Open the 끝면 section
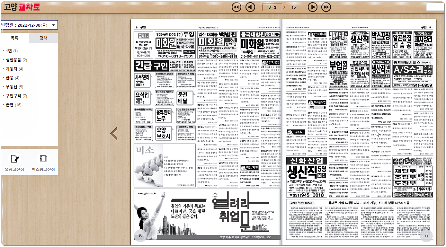 pyautogui.click(x=13, y=105)
